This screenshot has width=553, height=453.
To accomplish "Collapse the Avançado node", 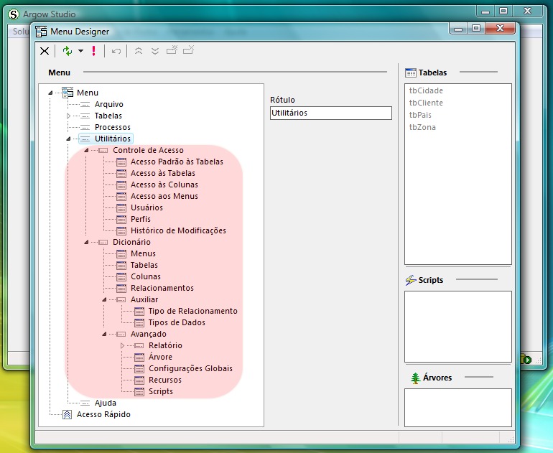I will [x=104, y=334].
